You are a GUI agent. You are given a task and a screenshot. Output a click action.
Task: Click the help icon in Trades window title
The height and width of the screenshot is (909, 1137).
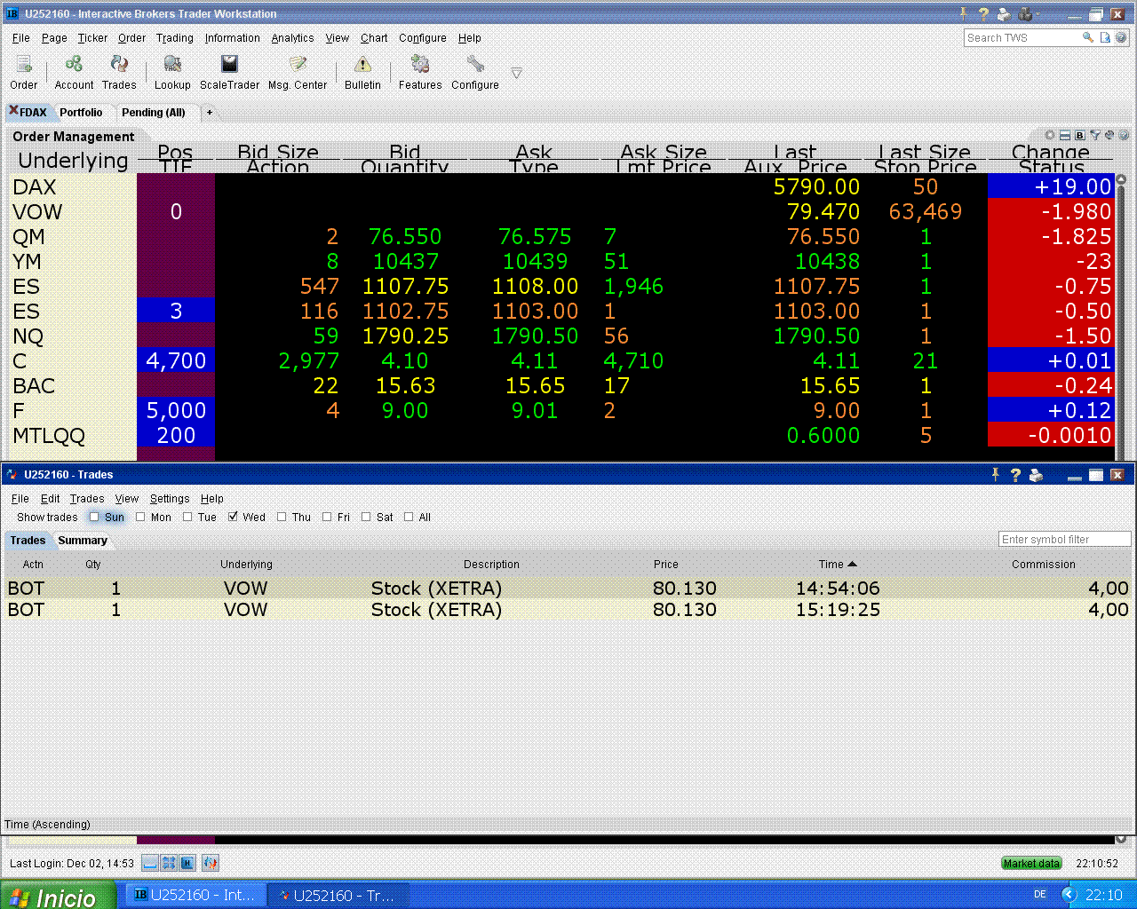(x=1015, y=475)
